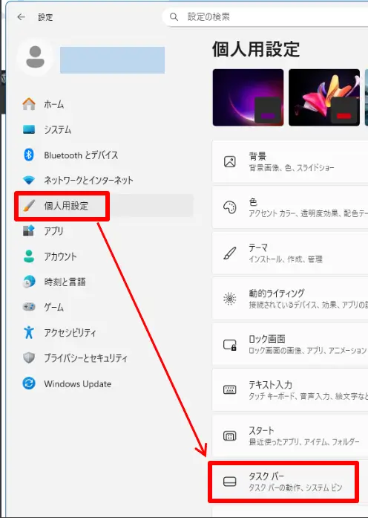Image resolution: width=368 pixels, height=518 pixels.
Task: Click the アプリ apps icon
Action: [x=29, y=230]
